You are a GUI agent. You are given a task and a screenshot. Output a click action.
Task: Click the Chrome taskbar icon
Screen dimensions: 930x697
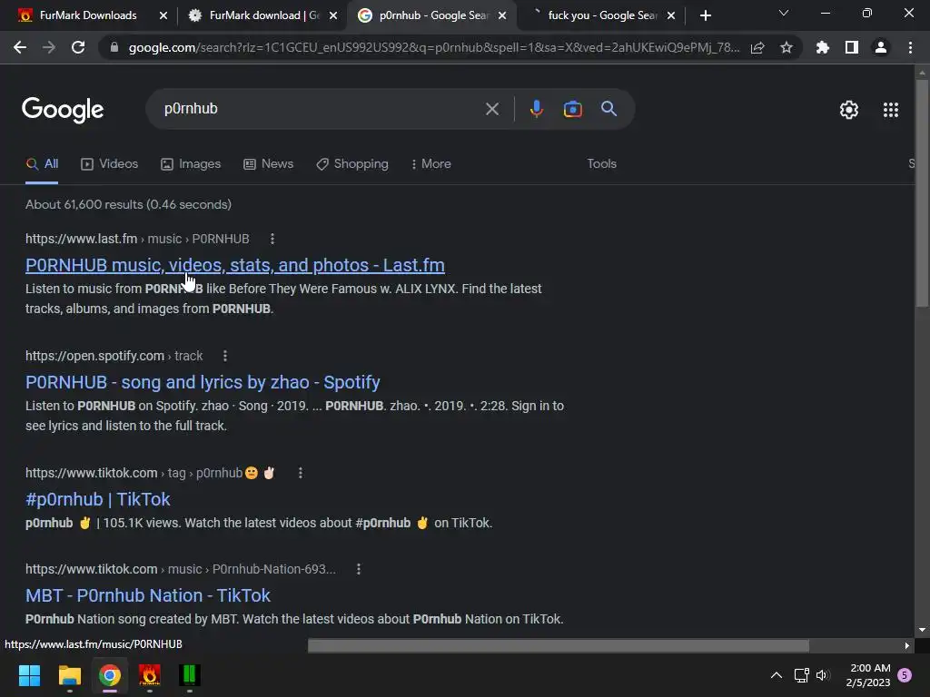click(x=110, y=675)
